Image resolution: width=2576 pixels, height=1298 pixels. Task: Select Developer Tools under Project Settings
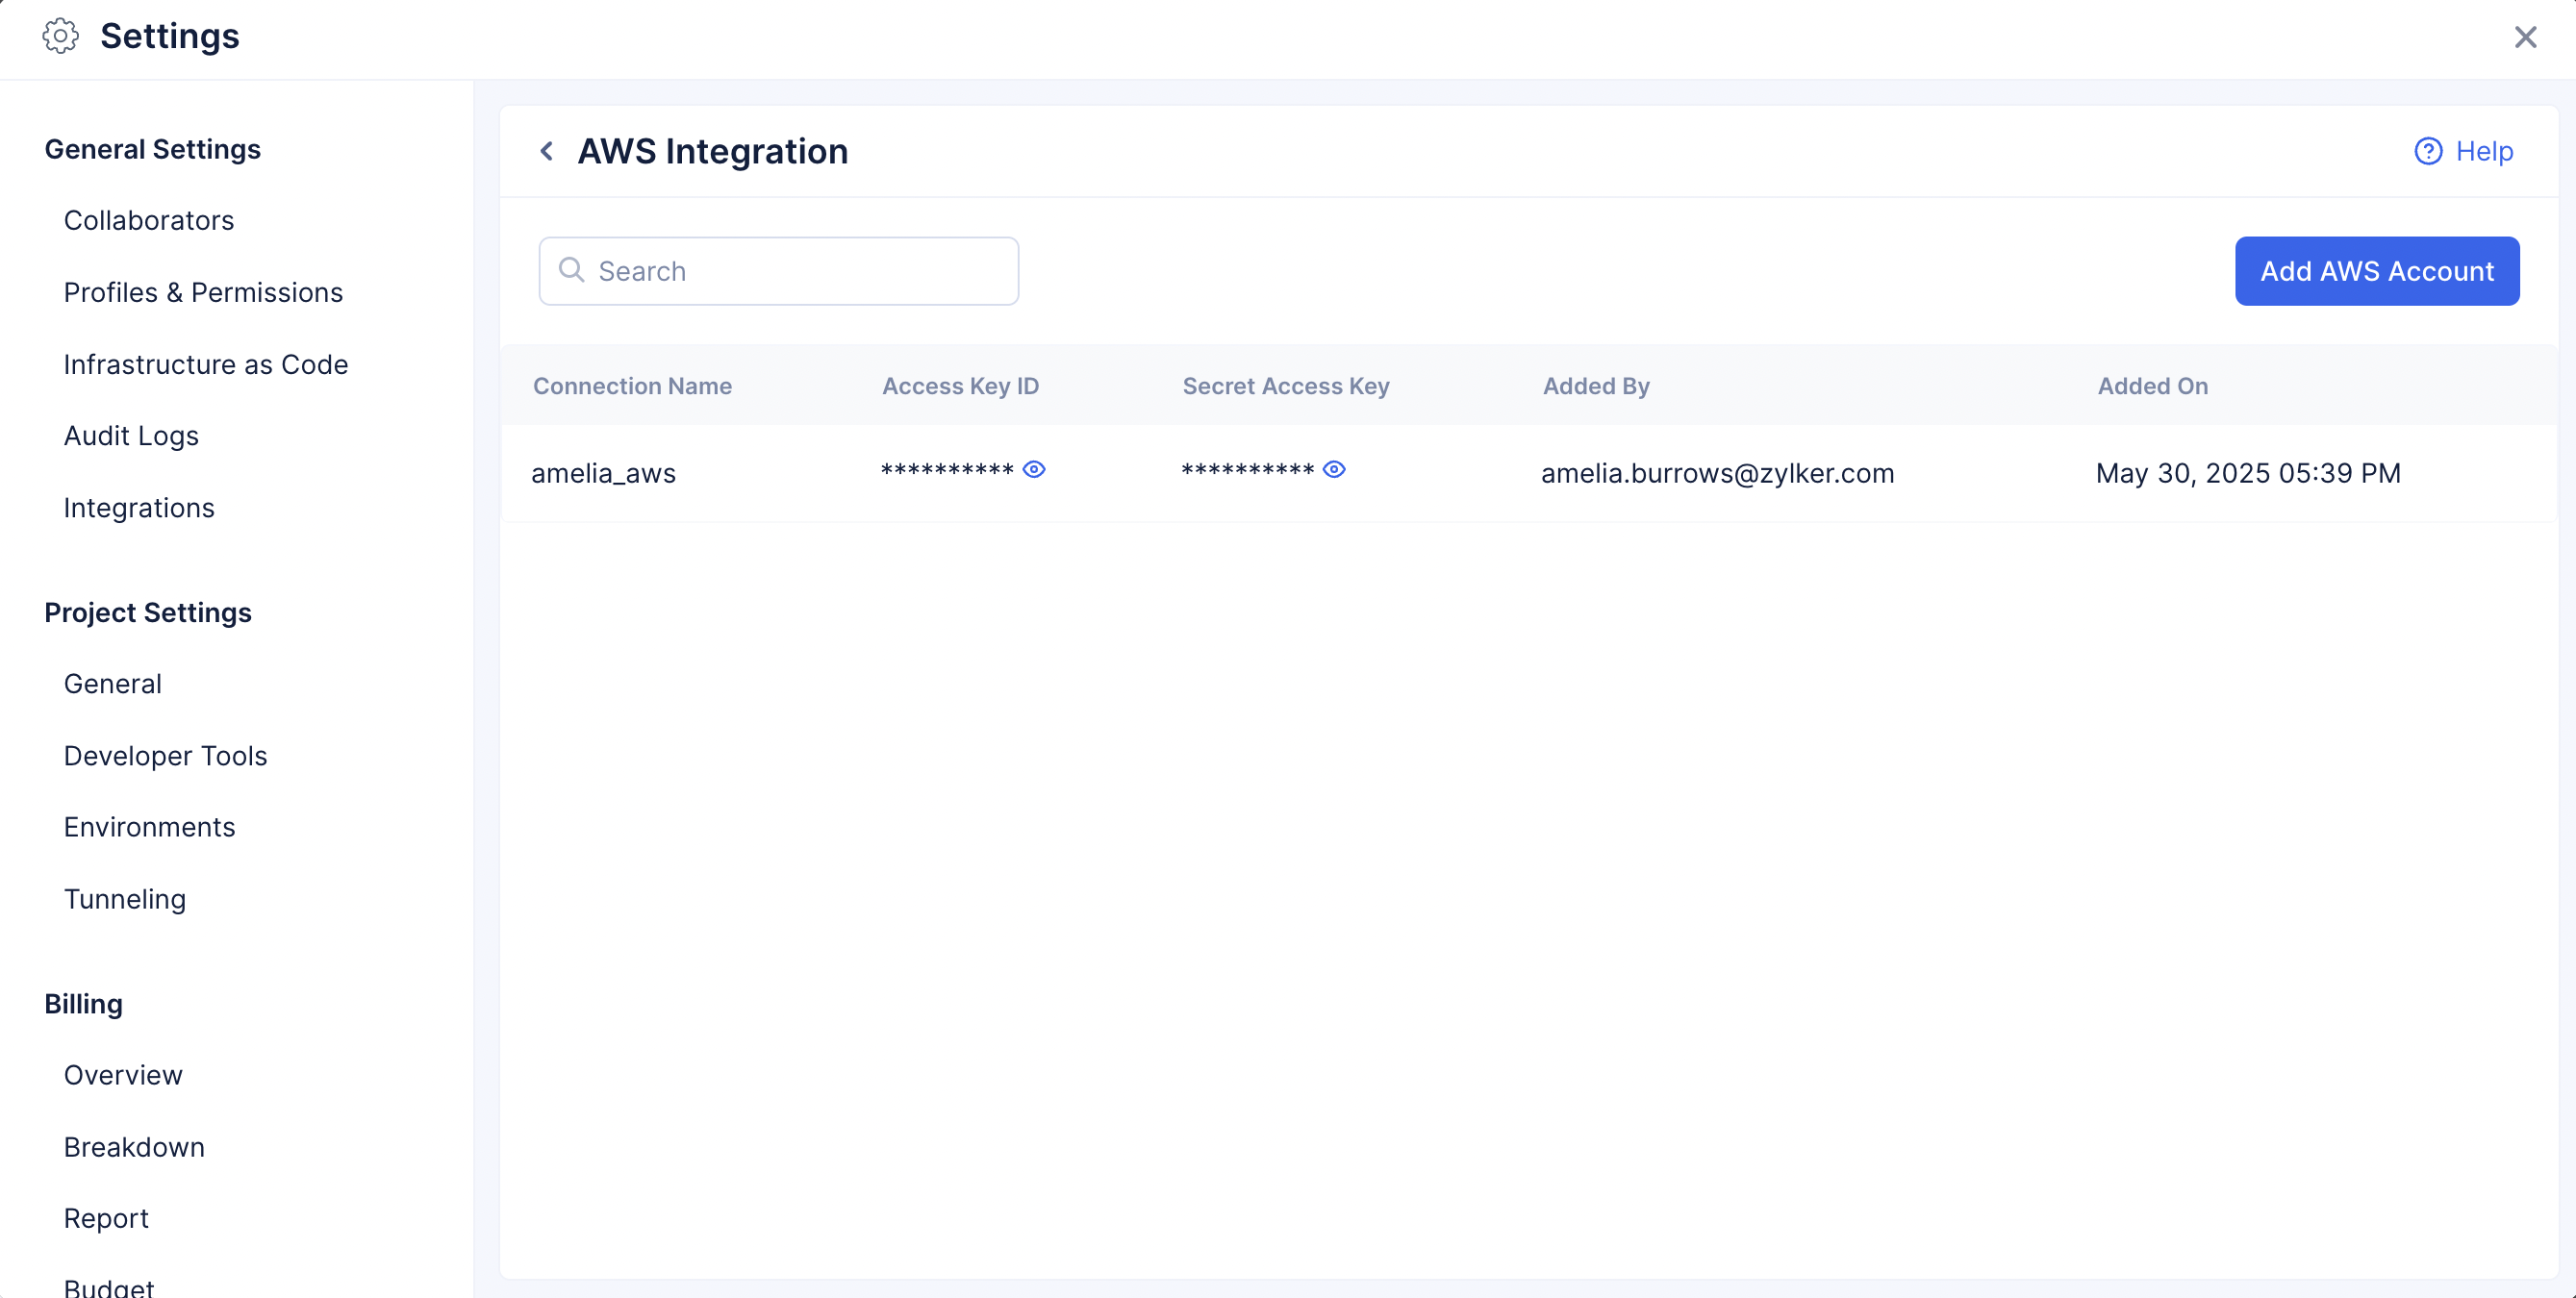click(165, 756)
